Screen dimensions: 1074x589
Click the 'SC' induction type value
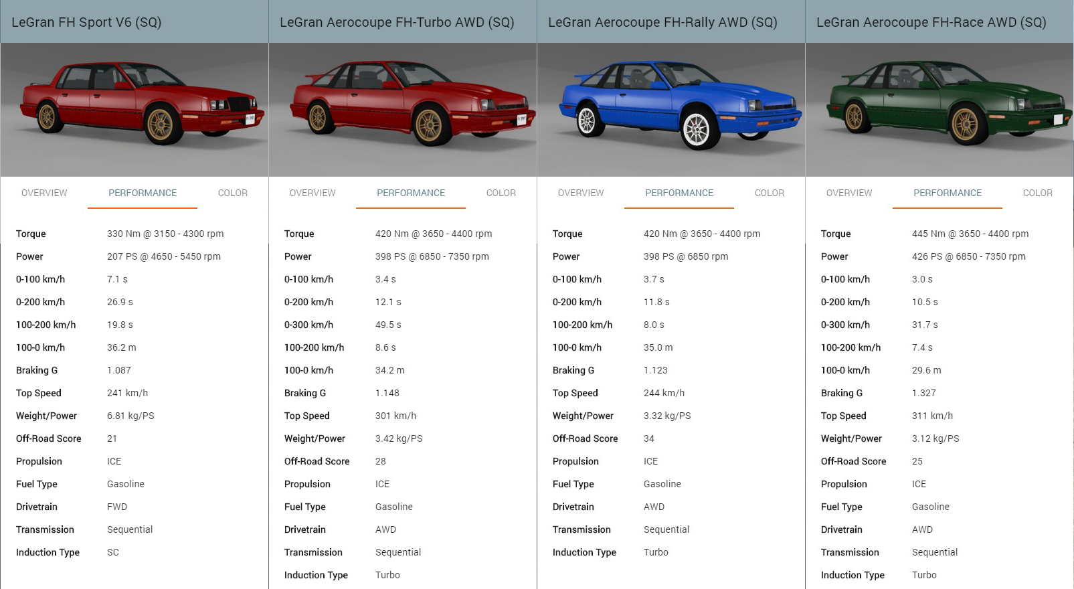(113, 552)
